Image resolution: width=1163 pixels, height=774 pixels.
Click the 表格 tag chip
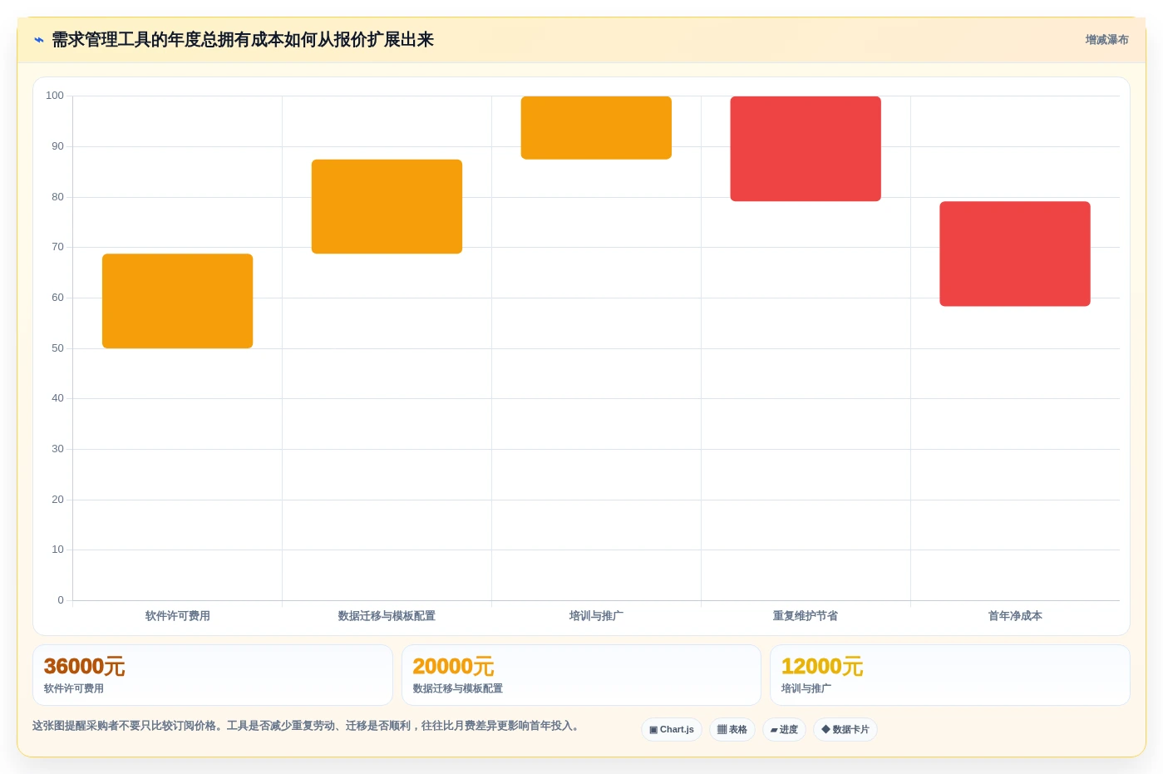(732, 730)
